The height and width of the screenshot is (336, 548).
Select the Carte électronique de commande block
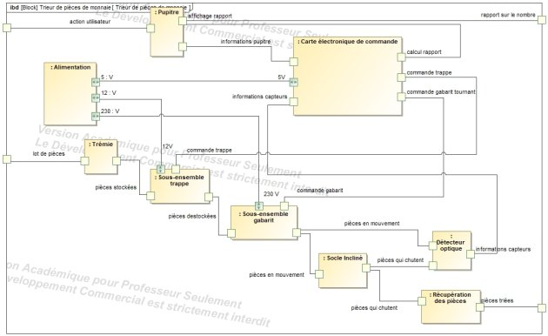click(347, 77)
